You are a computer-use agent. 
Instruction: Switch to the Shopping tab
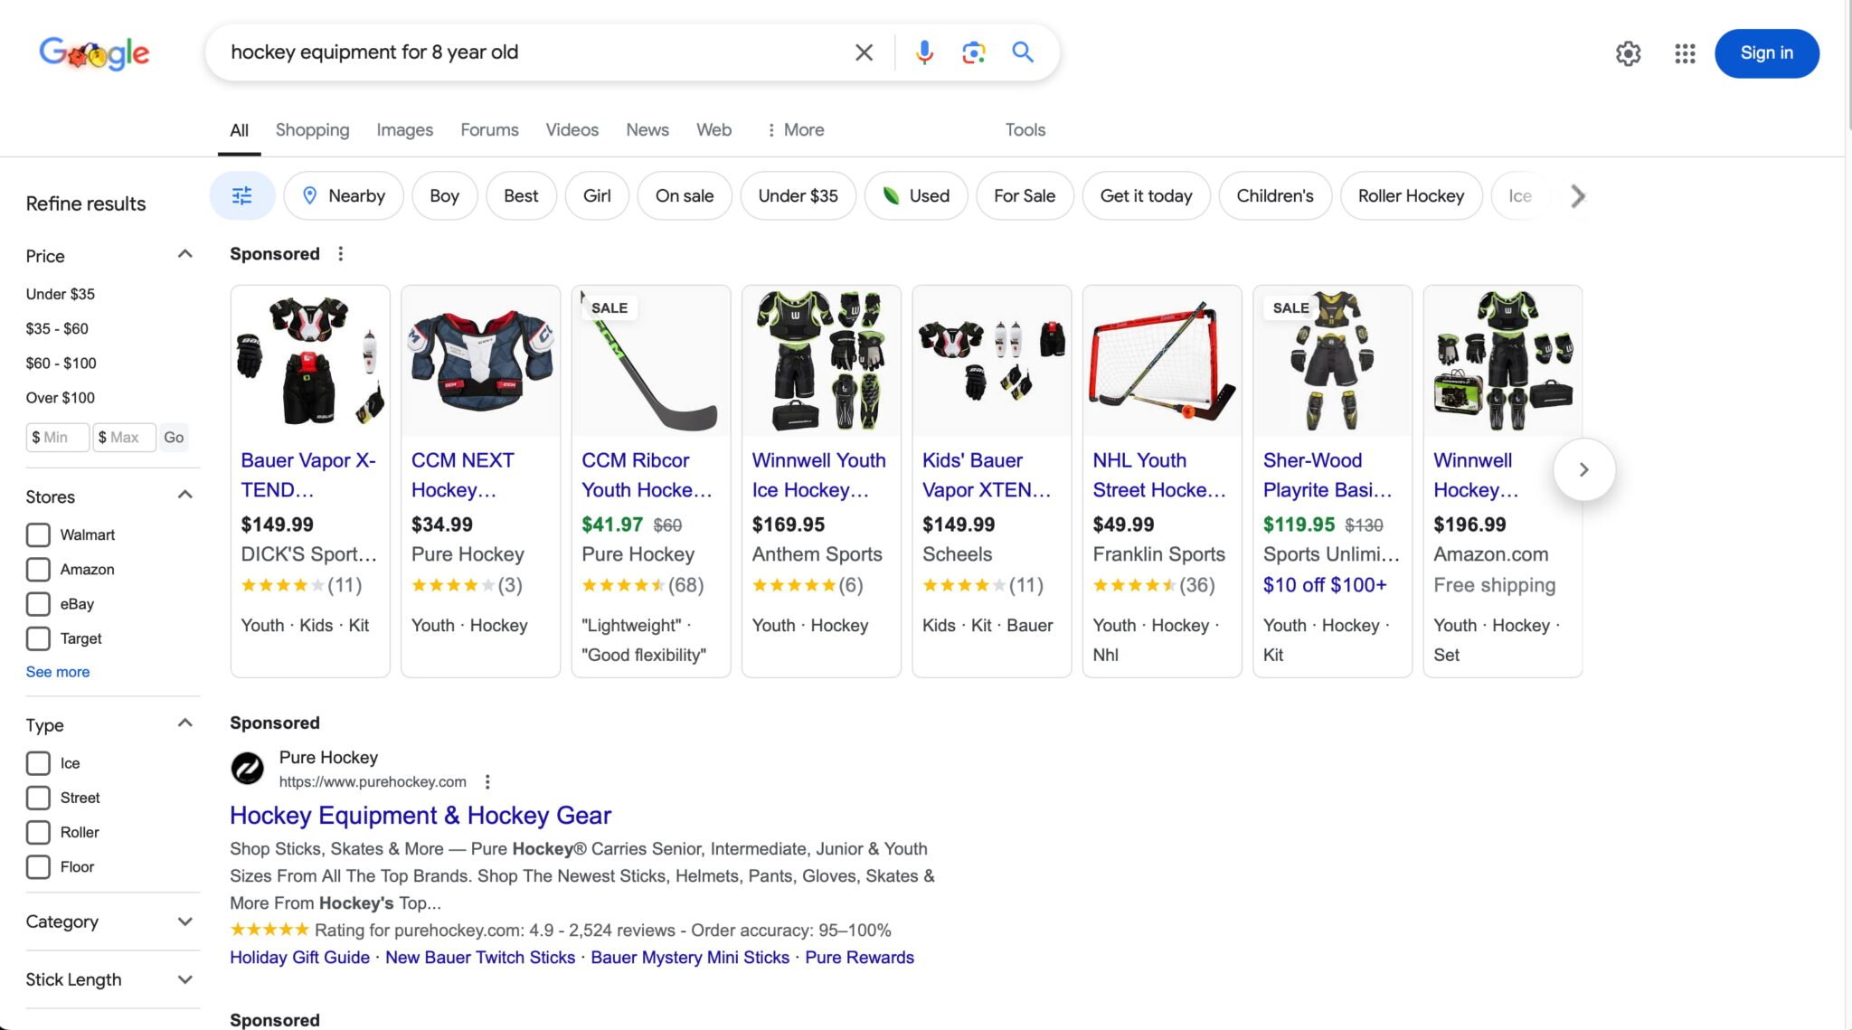(311, 129)
